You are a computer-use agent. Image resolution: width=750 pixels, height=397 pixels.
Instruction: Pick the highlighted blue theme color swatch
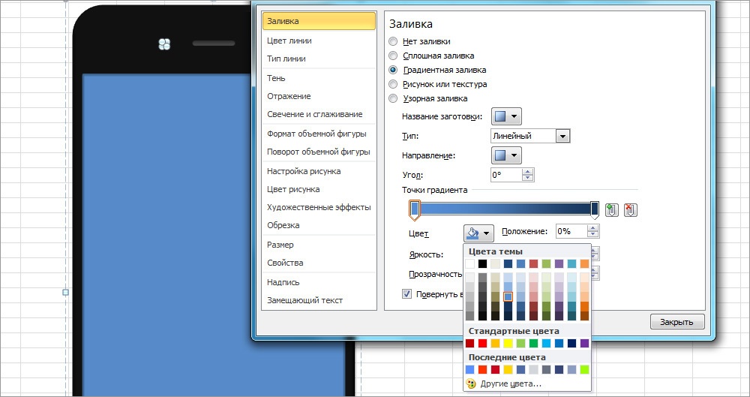(508, 296)
